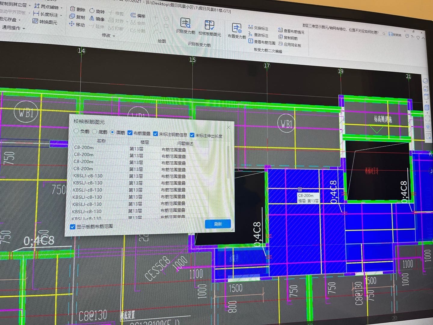Close the 校核板筋图元 dialog
This screenshot has height=325, width=433.
229,127
